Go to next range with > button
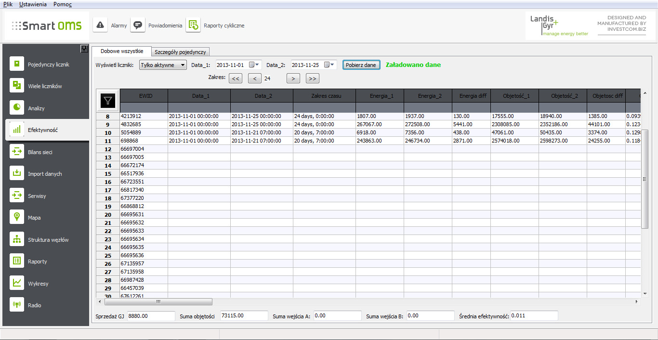 tap(293, 78)
